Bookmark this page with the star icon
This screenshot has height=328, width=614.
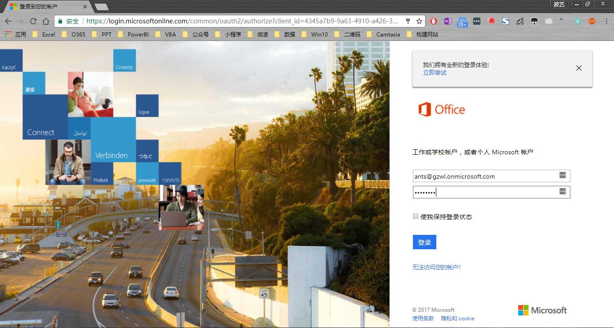click(419, 21)
